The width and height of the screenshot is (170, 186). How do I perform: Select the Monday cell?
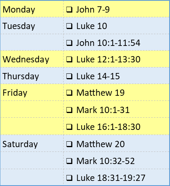[32, 9]
